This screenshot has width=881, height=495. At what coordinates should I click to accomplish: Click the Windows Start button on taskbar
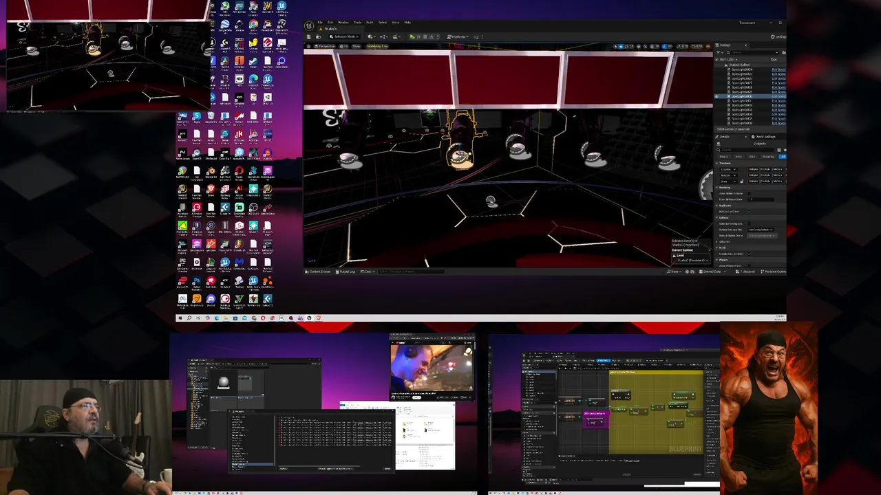(180, 318)
